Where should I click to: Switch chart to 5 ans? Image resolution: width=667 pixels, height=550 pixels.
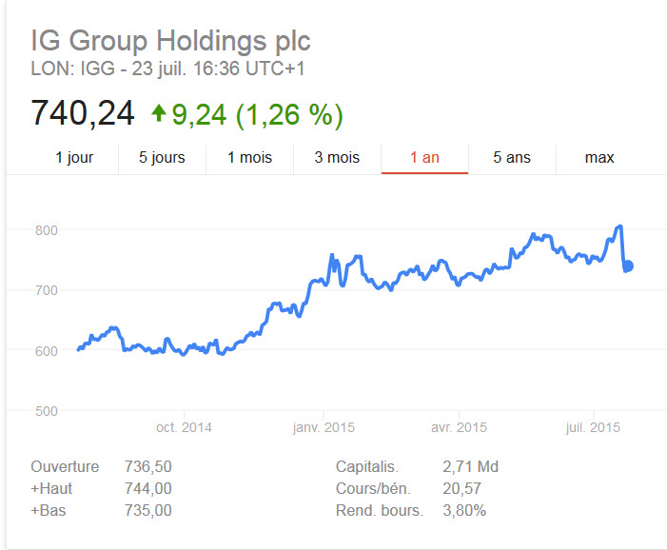[512, 157]
